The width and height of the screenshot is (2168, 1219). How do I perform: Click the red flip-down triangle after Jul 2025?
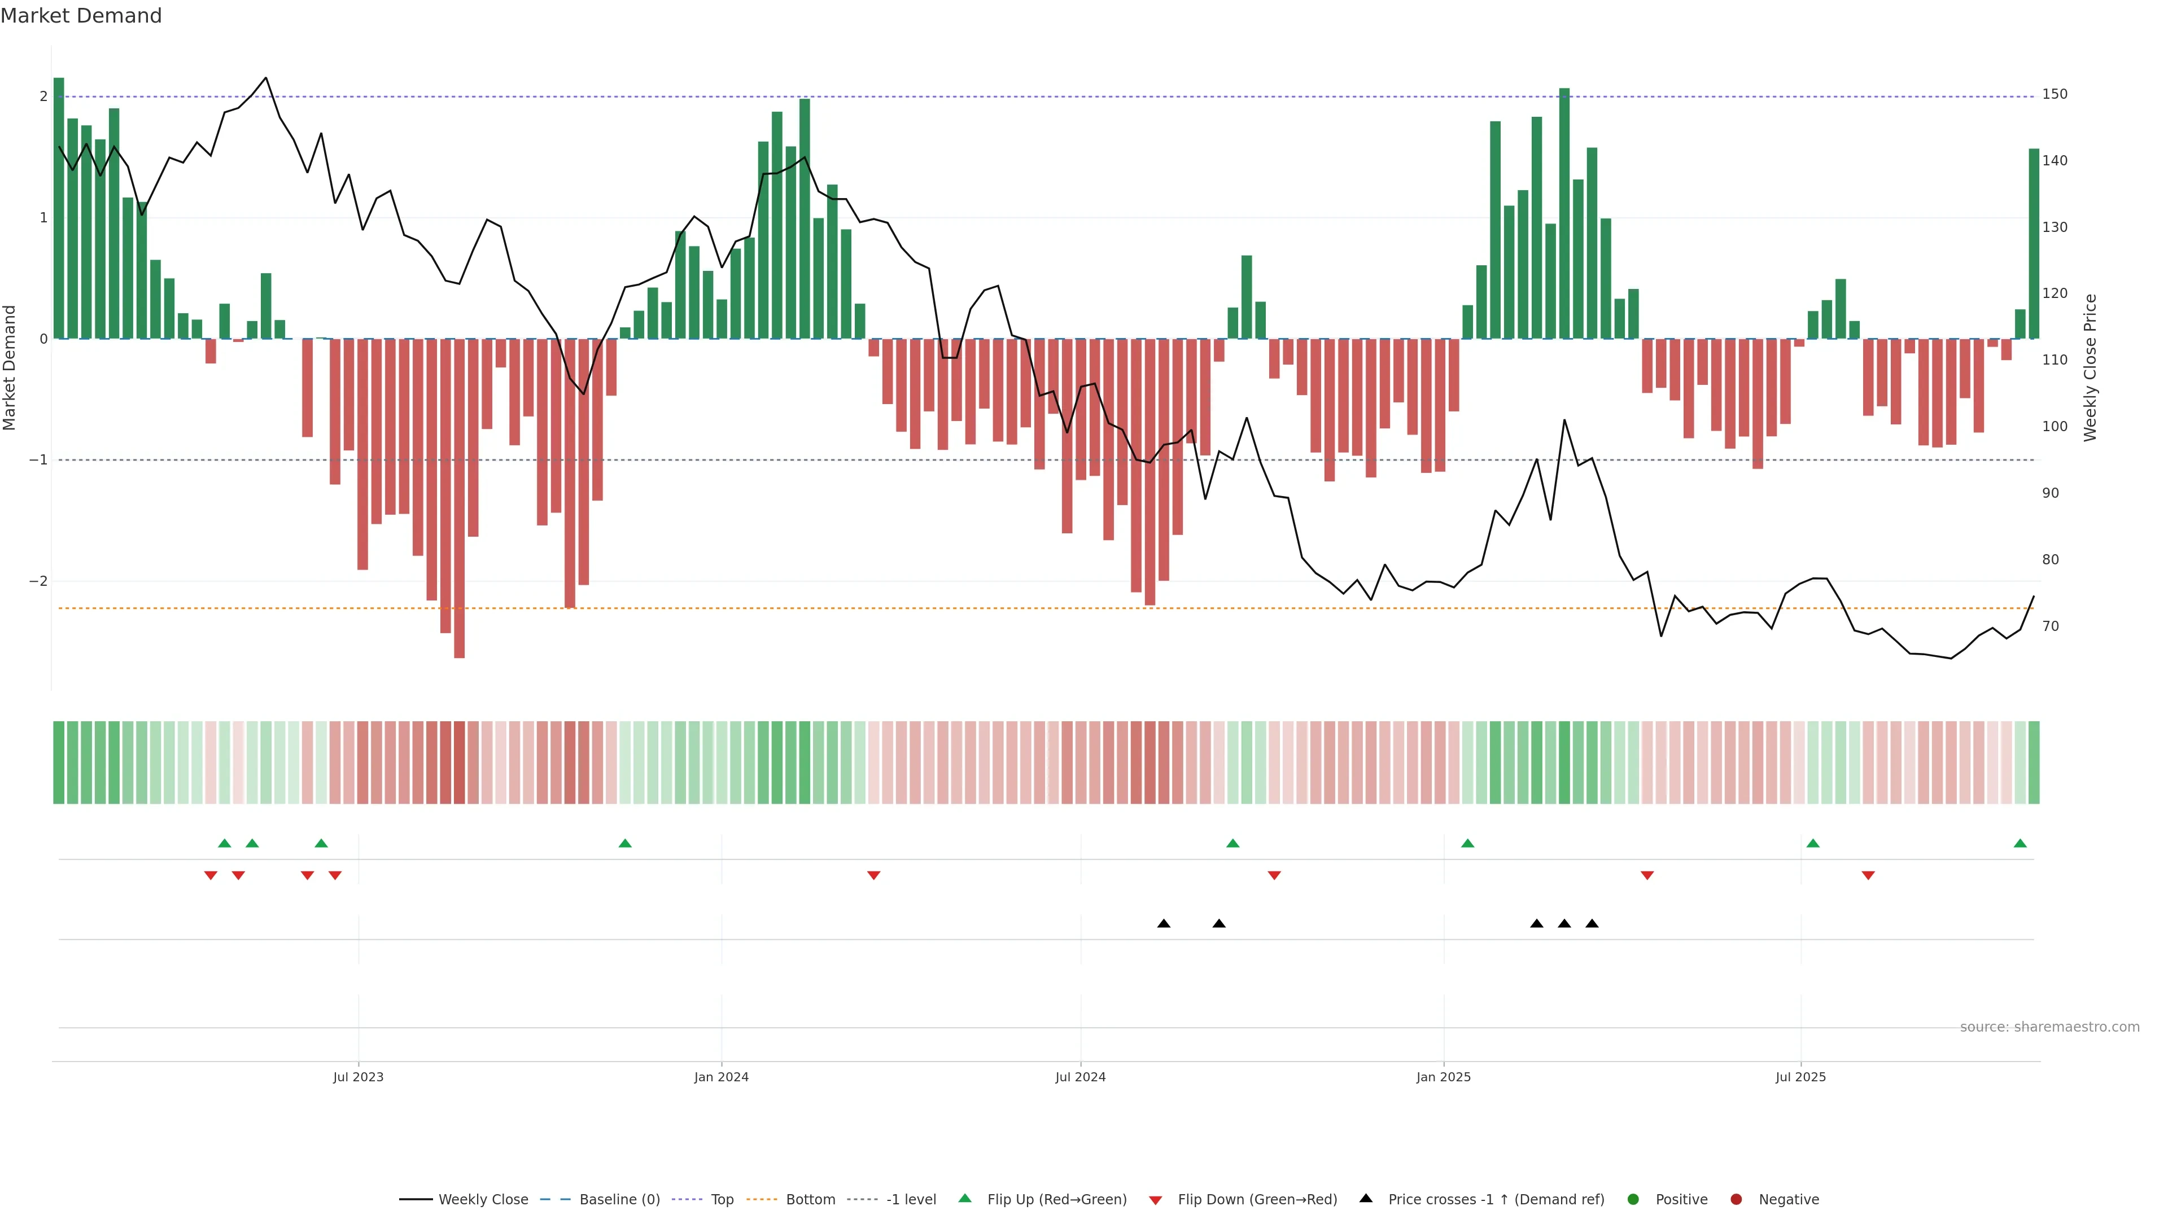[x=1868, y=876]
